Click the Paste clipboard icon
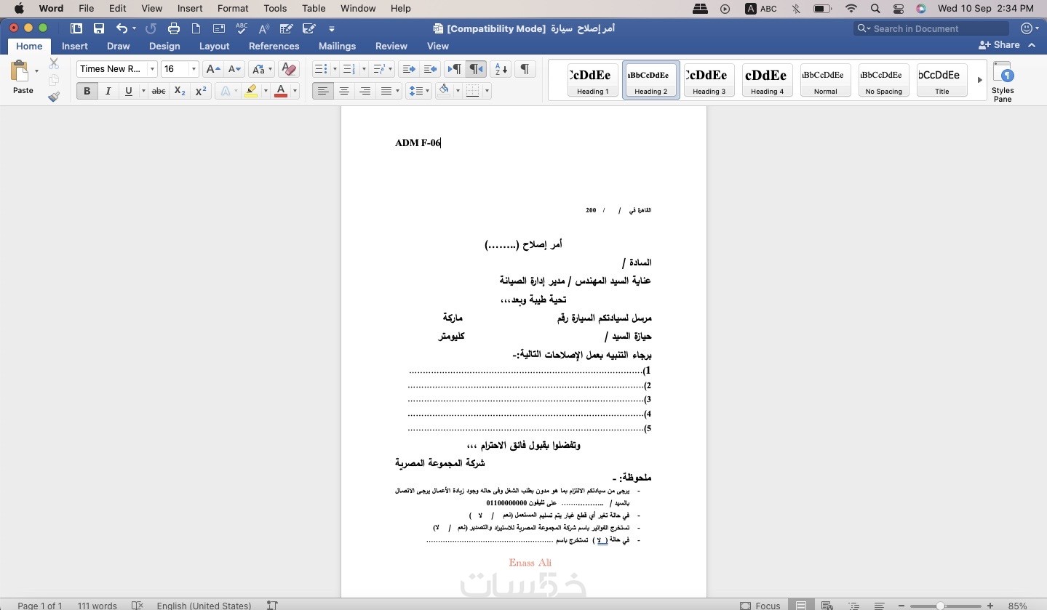The width and height of the screenshot is (1047, 610). 20,72
